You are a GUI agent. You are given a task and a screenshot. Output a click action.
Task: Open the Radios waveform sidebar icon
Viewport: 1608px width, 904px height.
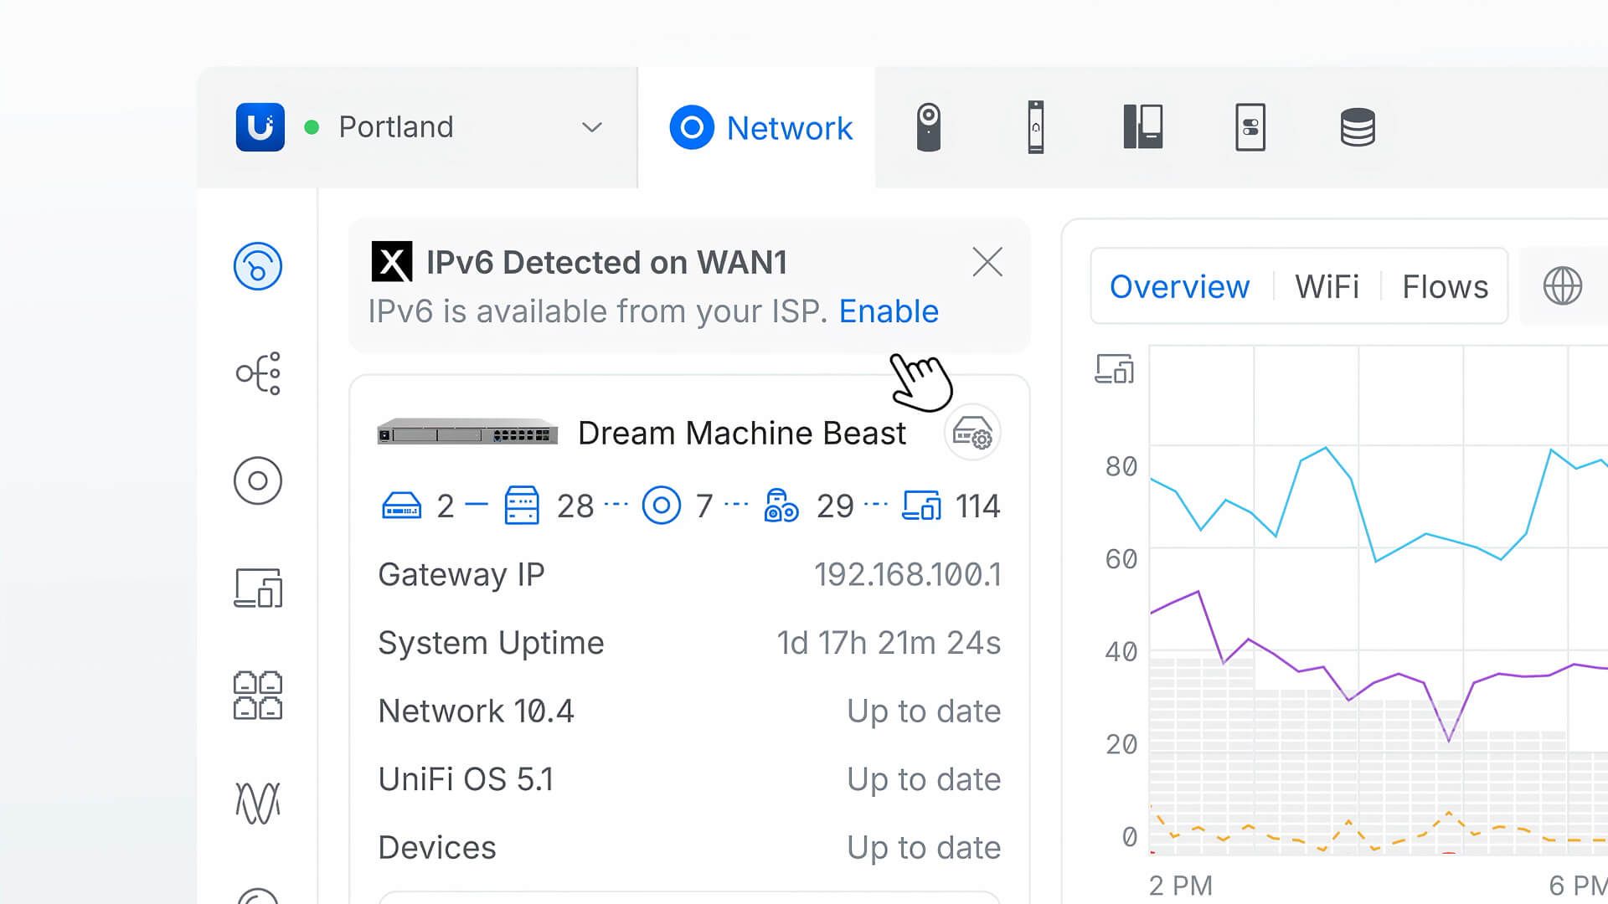[258, 803]
